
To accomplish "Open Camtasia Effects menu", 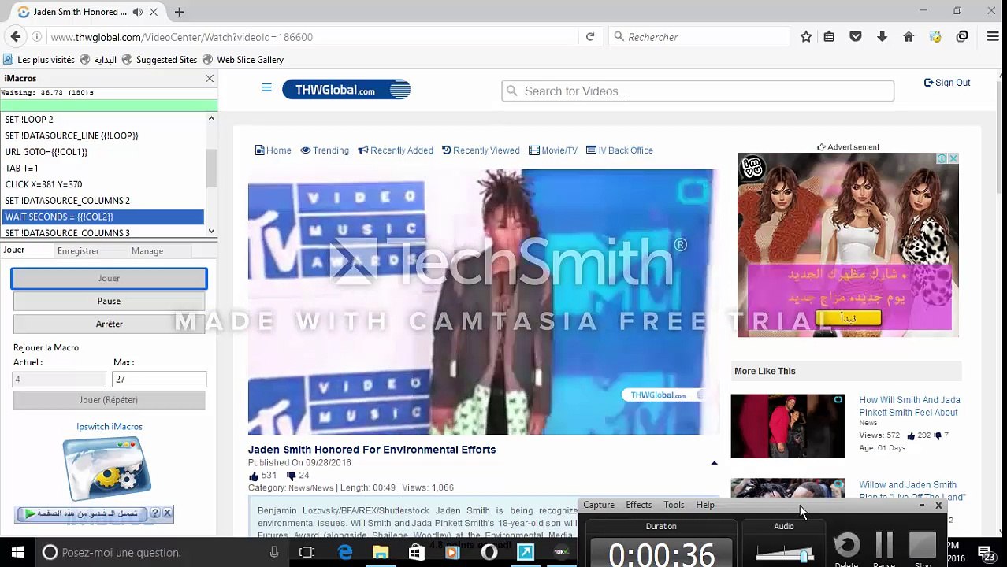I will (x=639, y=505).
